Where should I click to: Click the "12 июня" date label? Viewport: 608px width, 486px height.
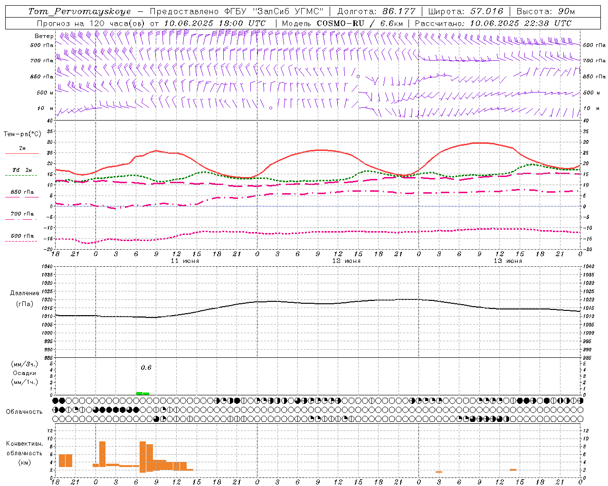tap(346, 261)
